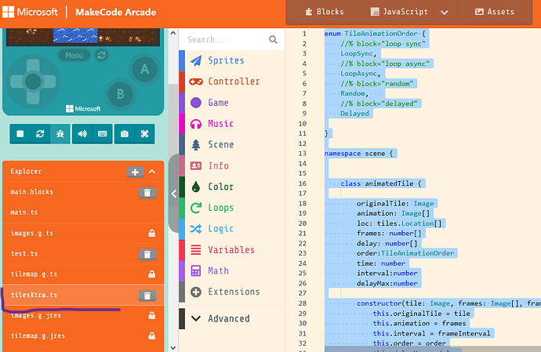Open Extensions in toolbox
This screenshot has width=541, height=352.
231,292
